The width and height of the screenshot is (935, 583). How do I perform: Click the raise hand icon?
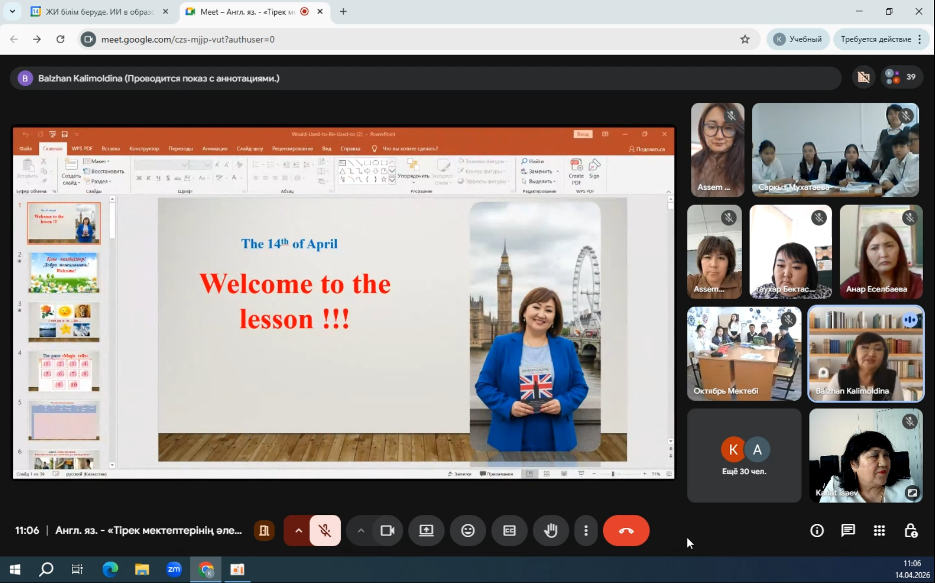[x=551, y=531]
